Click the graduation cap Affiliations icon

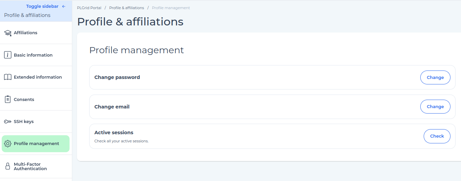click(x=7, y=33)
